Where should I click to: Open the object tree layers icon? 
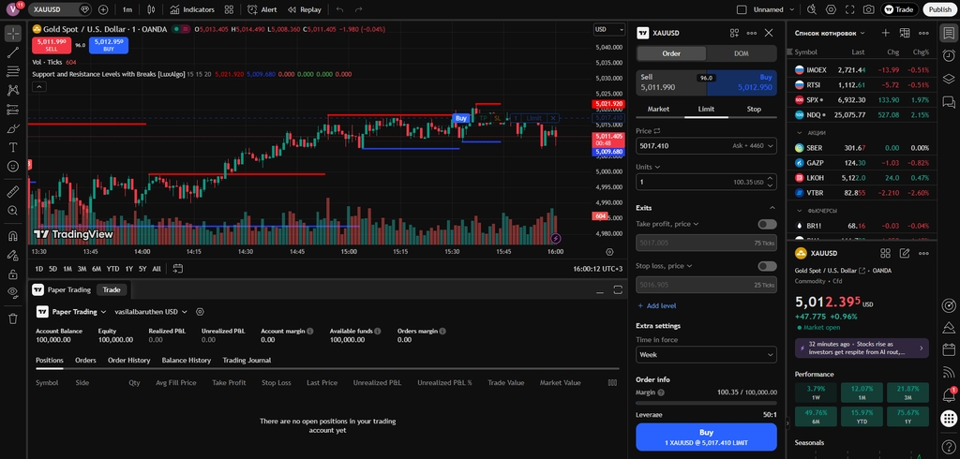click(x=949, y=79)
